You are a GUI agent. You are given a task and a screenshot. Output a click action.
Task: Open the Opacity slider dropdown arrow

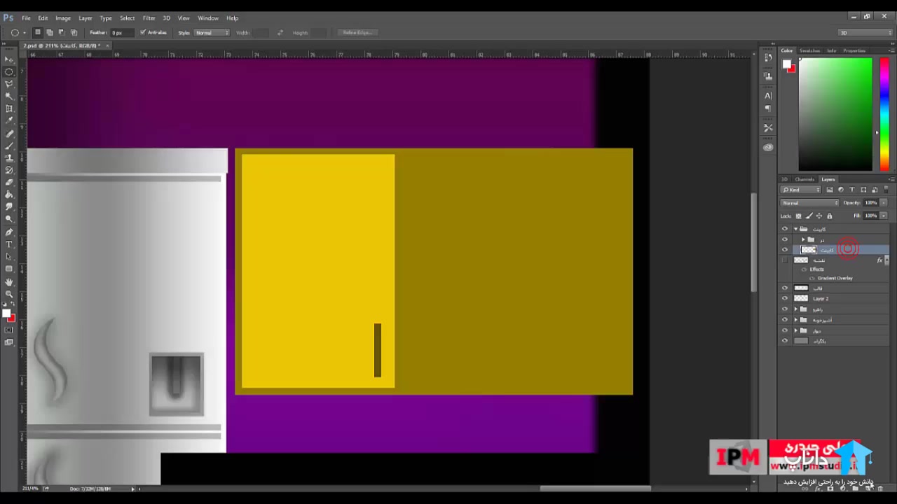[x=883, y=203]
